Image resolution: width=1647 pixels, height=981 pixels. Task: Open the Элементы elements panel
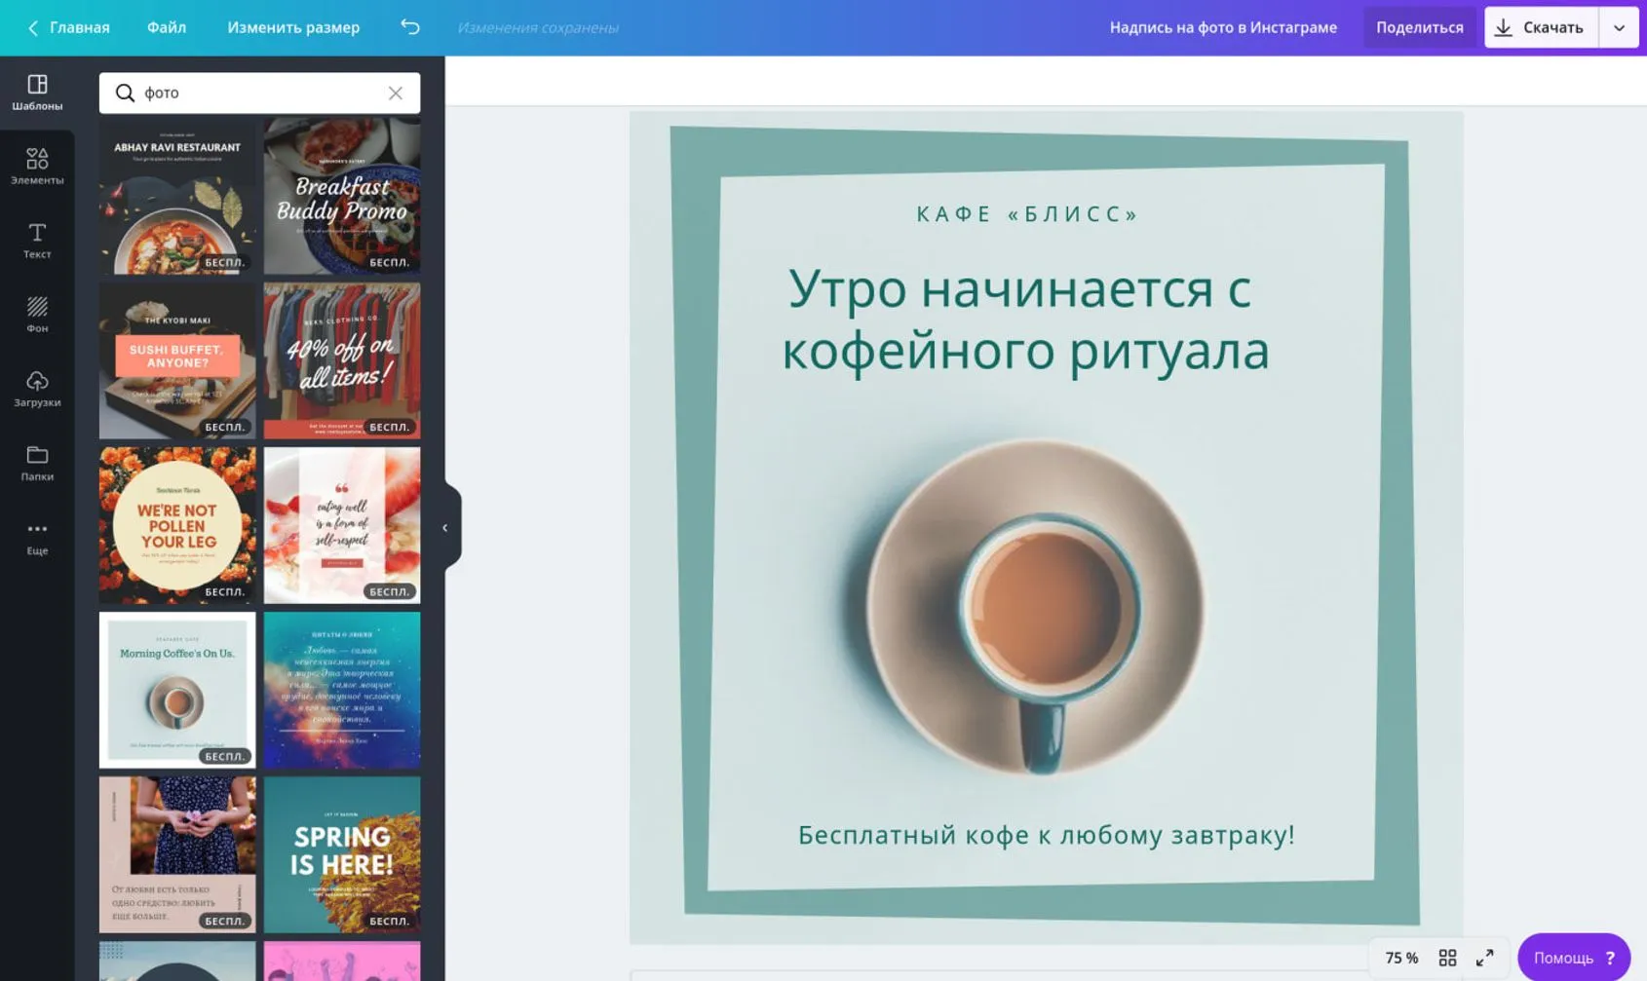(x=37, y=167)
